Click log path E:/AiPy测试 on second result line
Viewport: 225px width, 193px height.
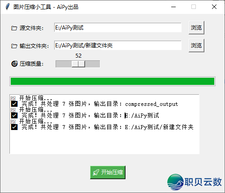tap(142, 116)
